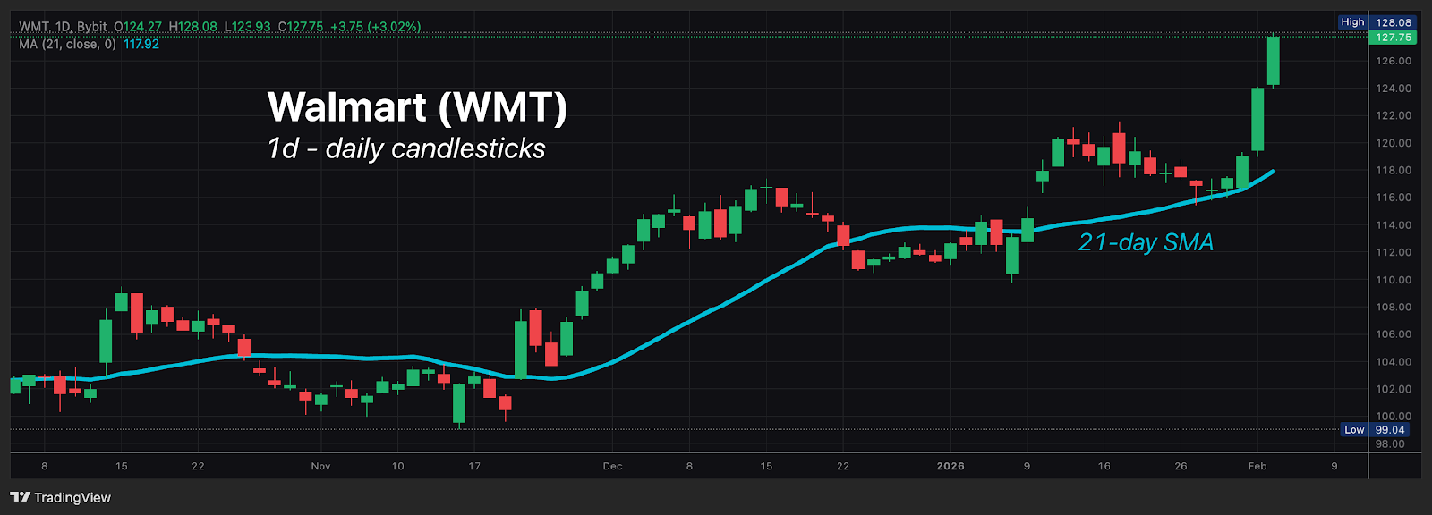
Task: Click the 98.00 price scale label
Action: (x=1390, y=443)
